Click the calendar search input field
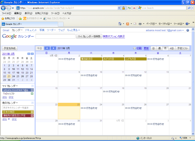Image resolution: width=195 pixels, height=141 pixels. (55, 36)
